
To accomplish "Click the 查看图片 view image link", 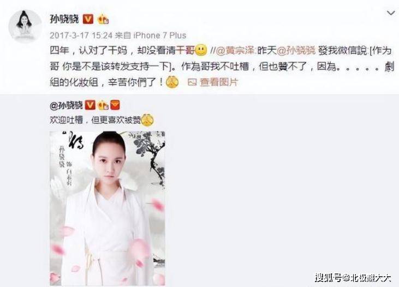I will click(x=218, y=82).
